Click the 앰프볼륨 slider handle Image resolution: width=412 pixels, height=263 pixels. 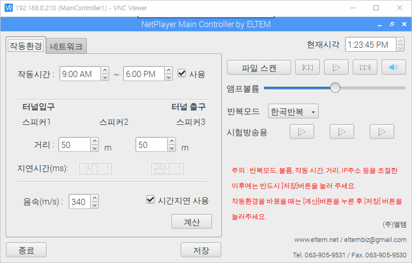[x=335, y=88]
